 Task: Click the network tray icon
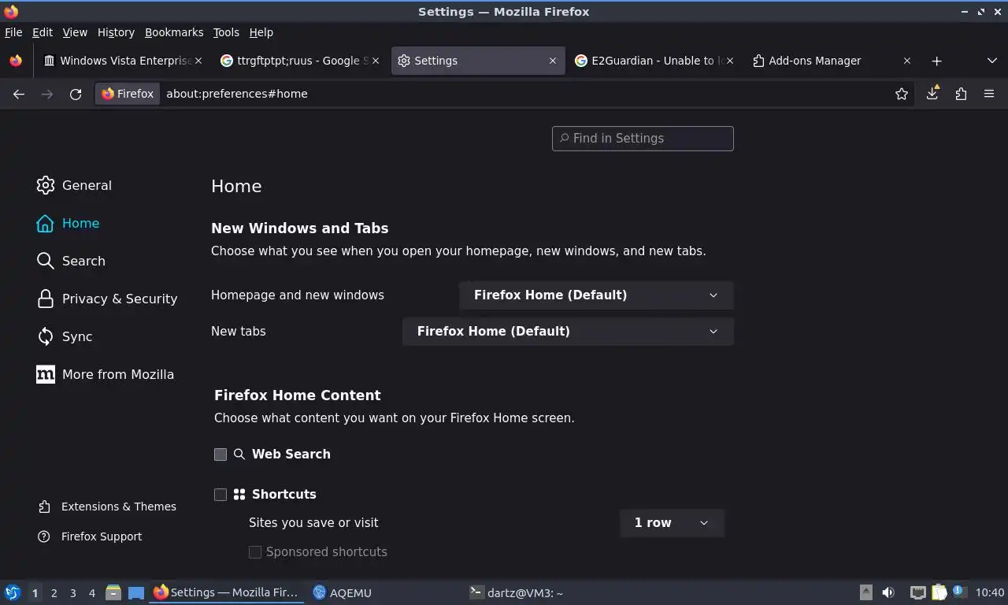tap(918, 592)
